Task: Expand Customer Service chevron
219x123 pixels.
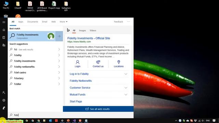Action: coord(126,88)
